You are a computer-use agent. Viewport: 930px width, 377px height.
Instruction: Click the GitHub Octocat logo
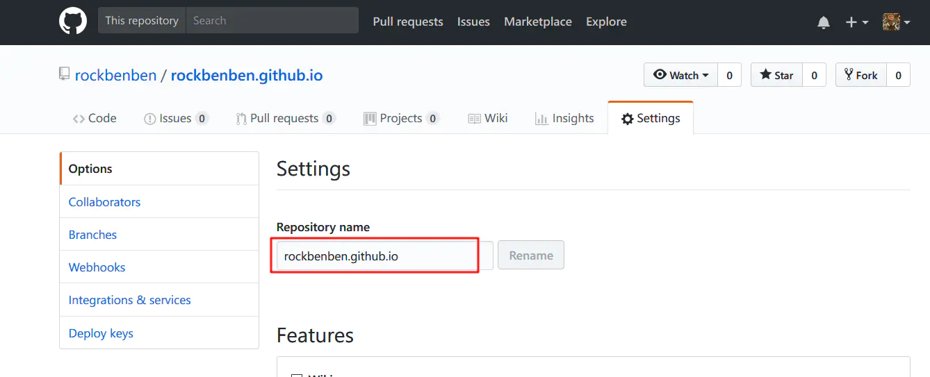(x=73, y=22)
